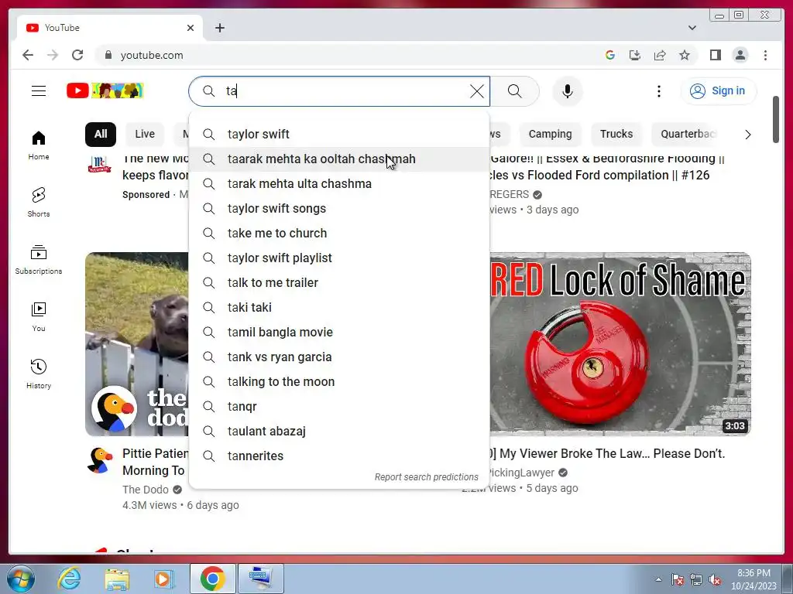793x594 pixels.
Task: Show hidden tray icons arrow
Action: click(x=658, y=579)
